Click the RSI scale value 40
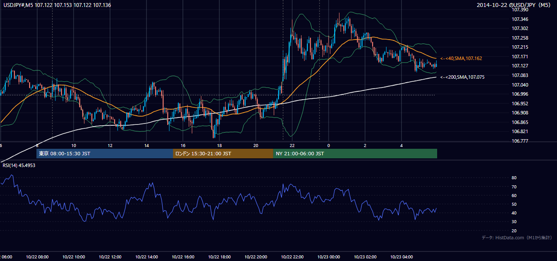 514,213
